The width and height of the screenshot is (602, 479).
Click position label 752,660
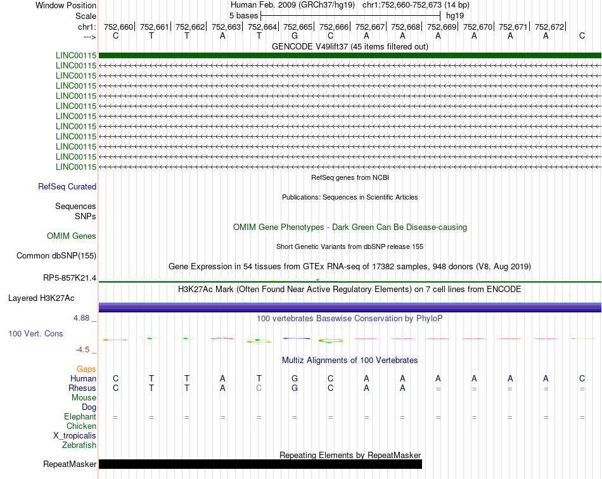(x=118, y=27)
